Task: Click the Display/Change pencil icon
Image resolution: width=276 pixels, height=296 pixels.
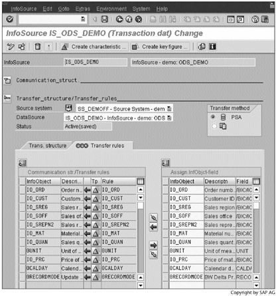Action: click(x=11, y=47)
